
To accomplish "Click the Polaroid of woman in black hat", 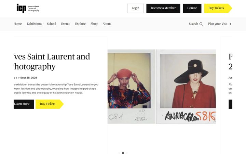I will coord(186,87).
